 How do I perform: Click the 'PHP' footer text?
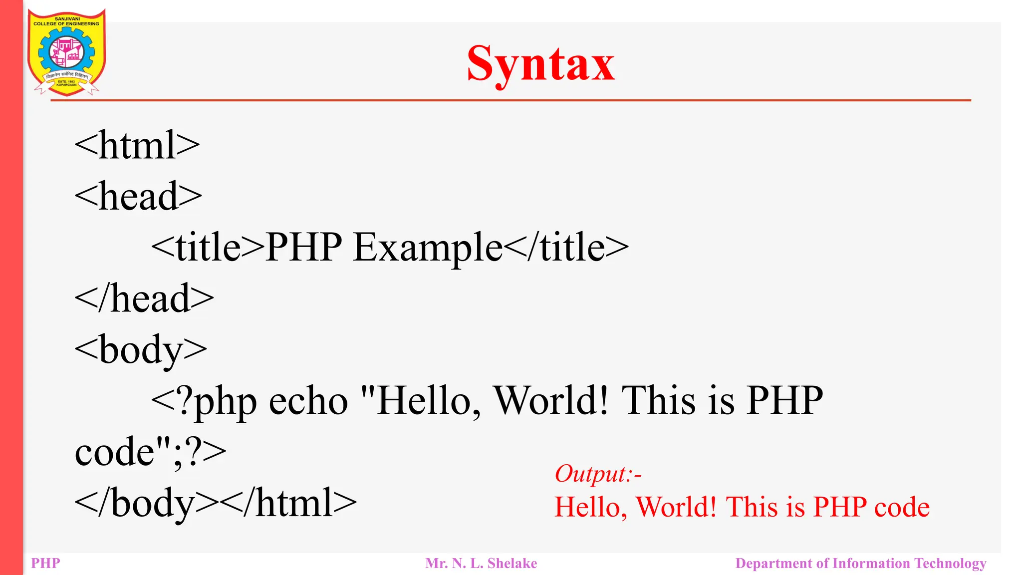[45, 564]
